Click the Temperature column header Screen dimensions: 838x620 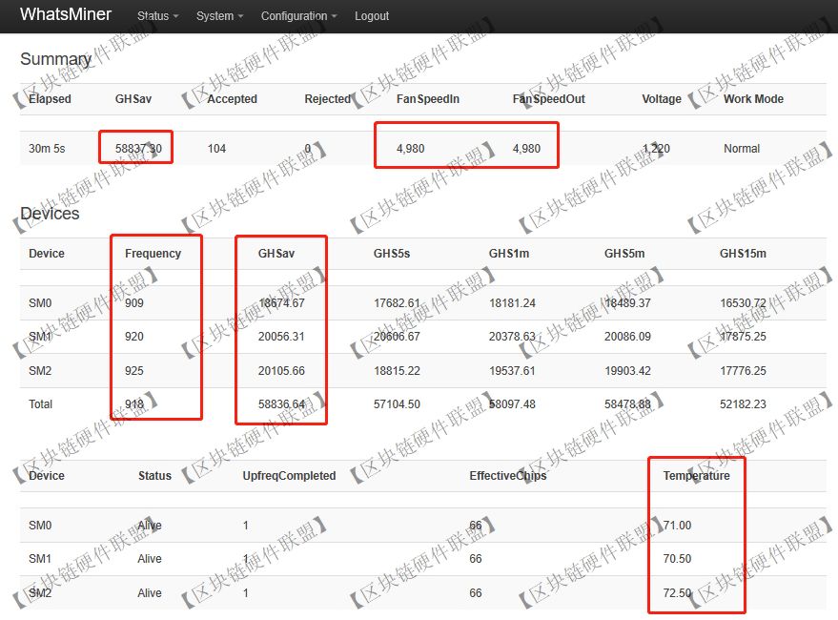coord(696,476)
